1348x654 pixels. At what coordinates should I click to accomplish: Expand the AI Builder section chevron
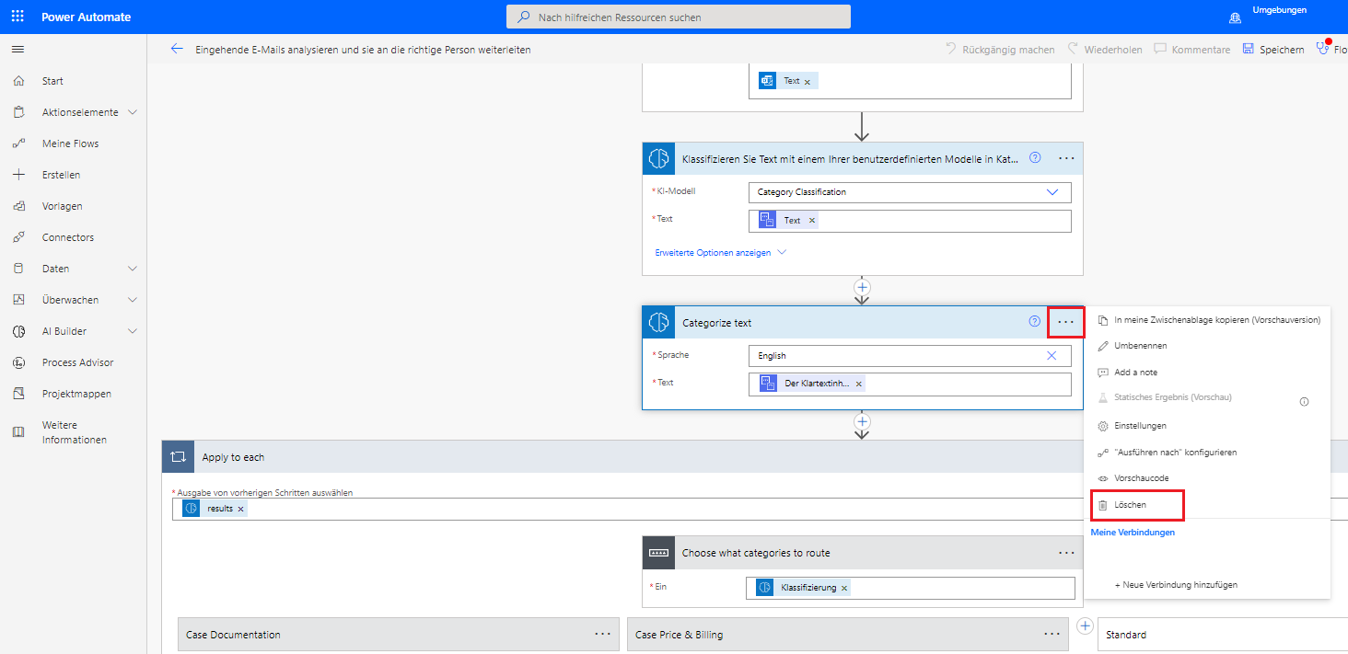tap(133, 331)
